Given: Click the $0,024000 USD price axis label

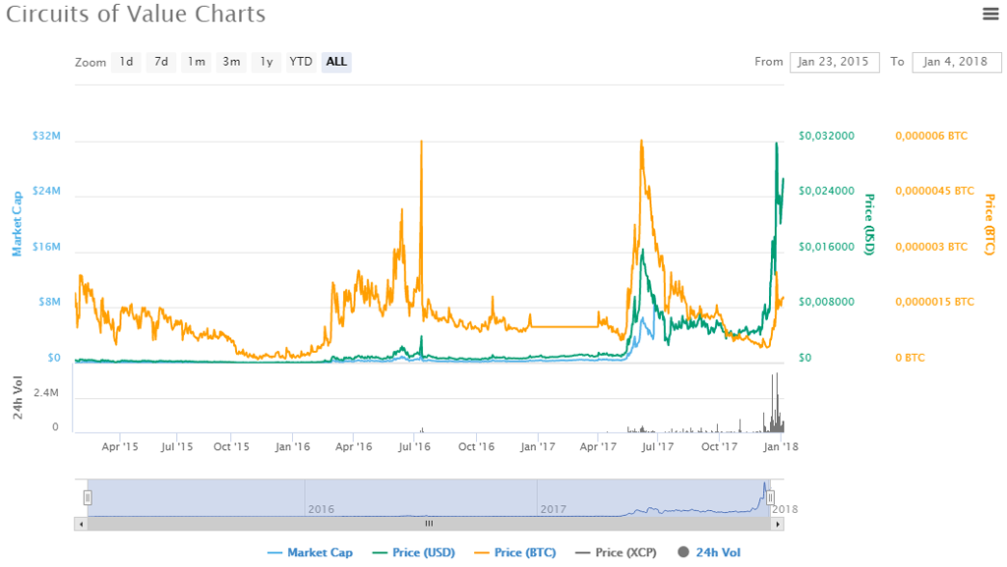Looking at the screenshot, I should [826, 192].
